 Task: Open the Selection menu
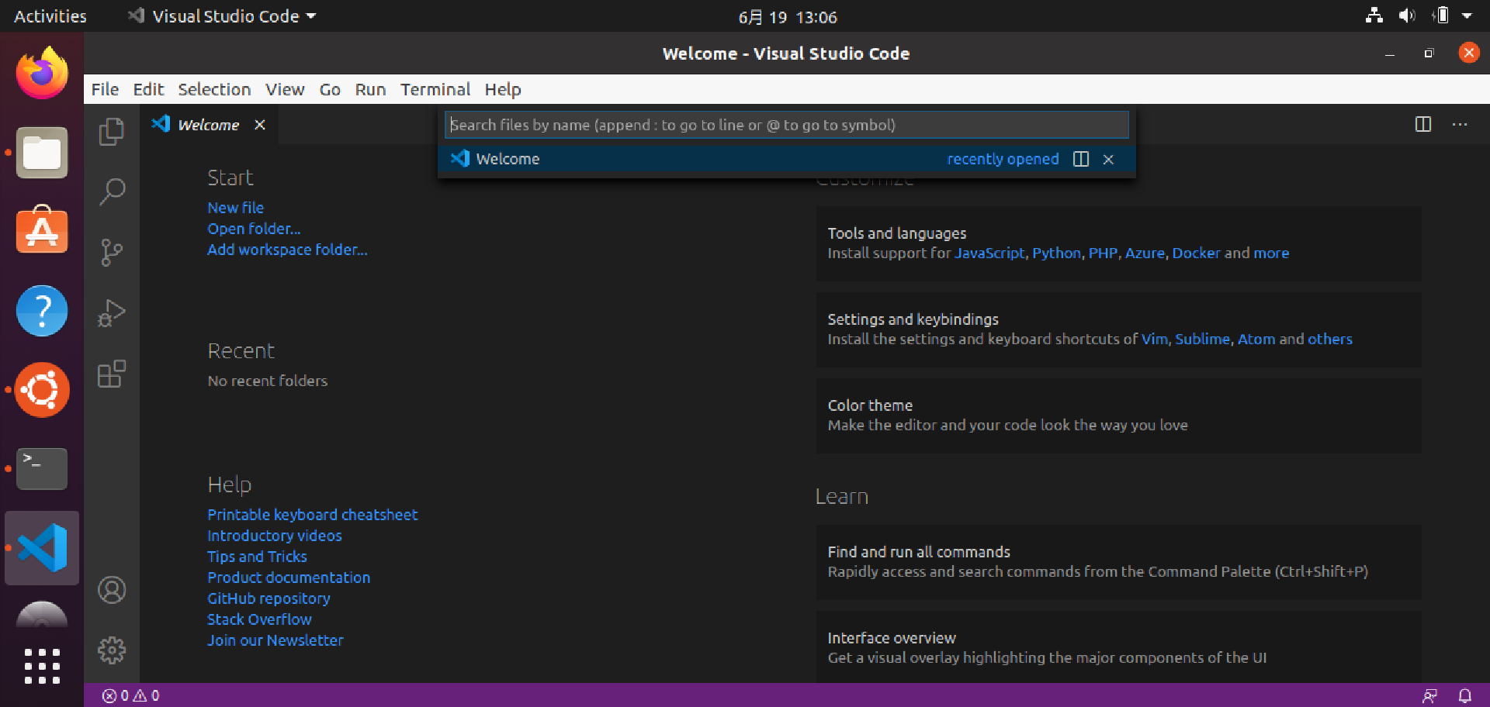(214, 89)
